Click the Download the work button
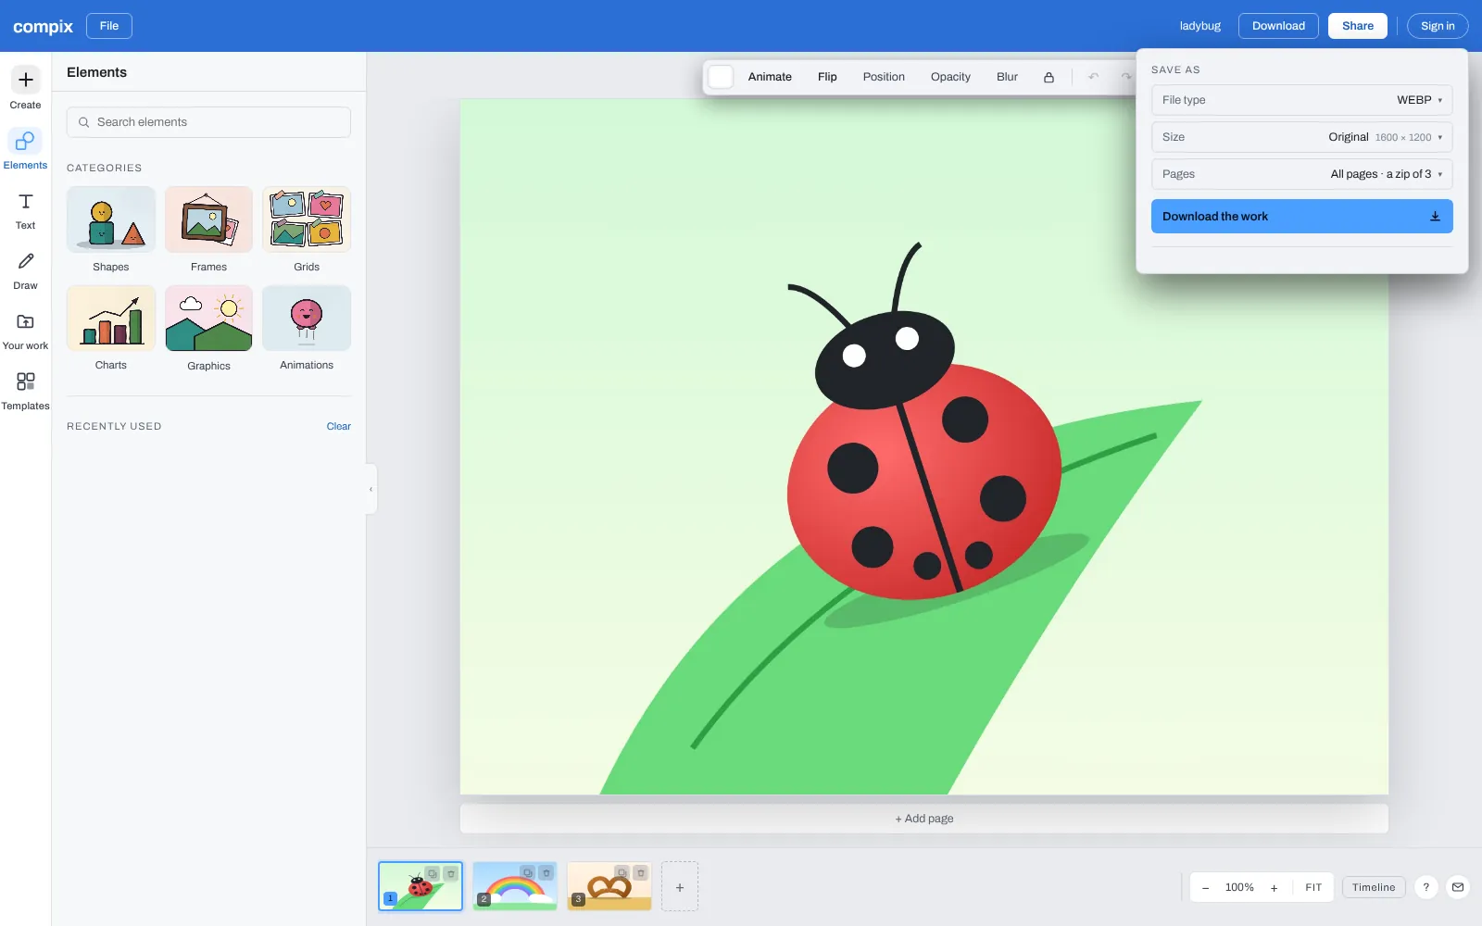The width and height of the screenshot is (1482, 926). tap(1301, 216)
